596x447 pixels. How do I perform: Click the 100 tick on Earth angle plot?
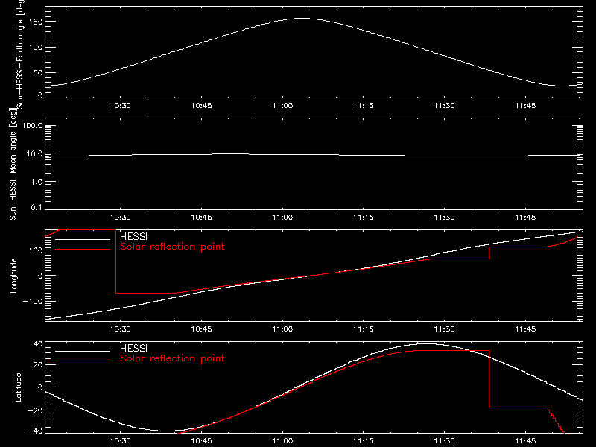35,48
